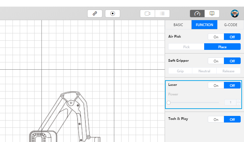Switch to the BASIC tab
Viewport: 244px width, 142px height.
coord(178,25)
